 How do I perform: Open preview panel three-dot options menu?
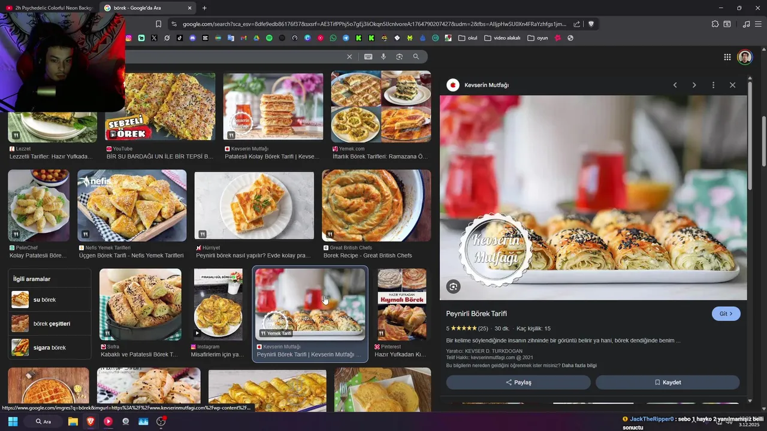[713, 85]
